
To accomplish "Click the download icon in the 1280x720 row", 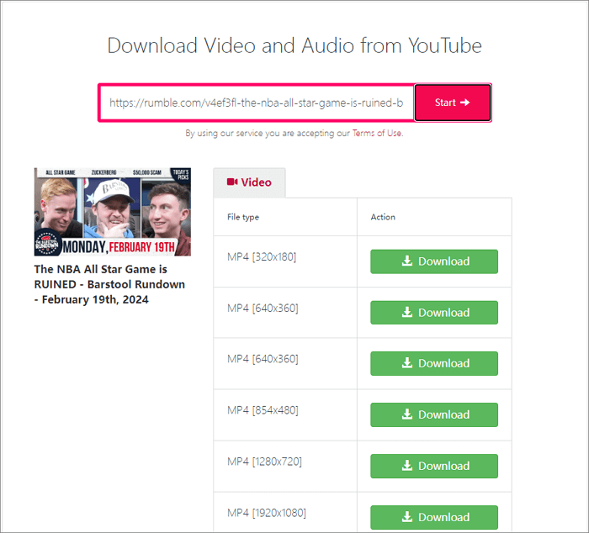I will (407, 466).
